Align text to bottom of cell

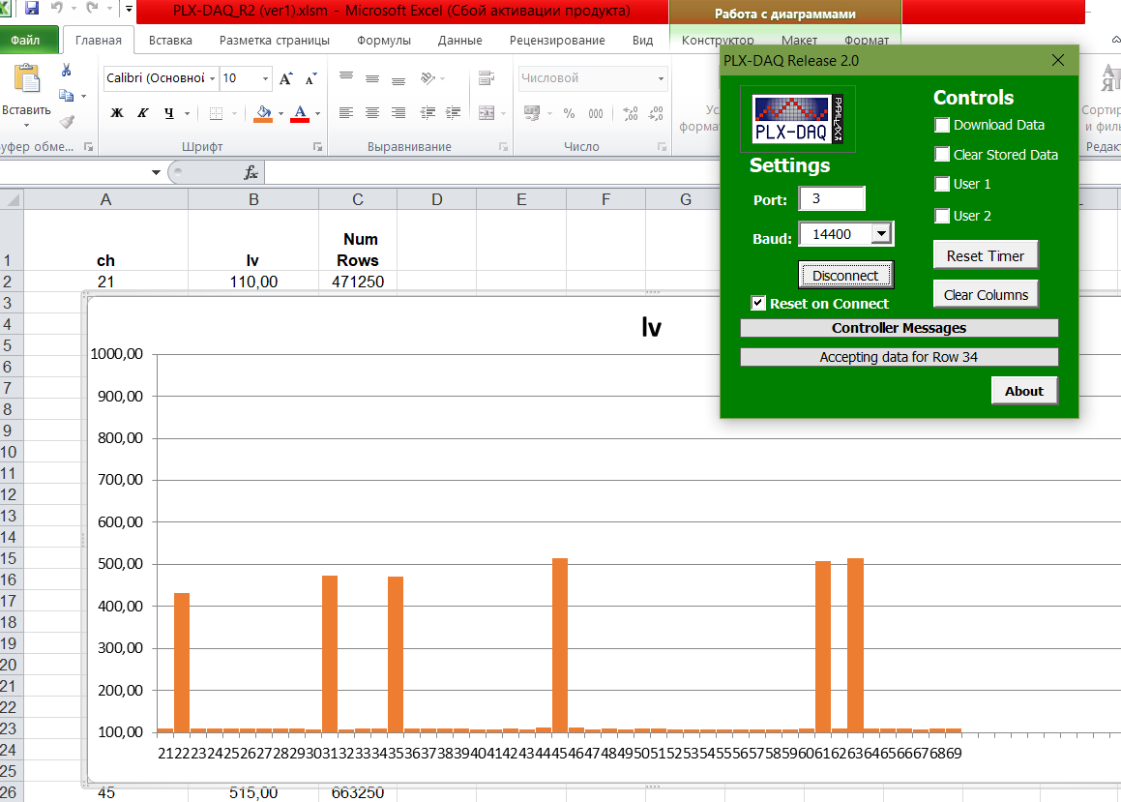[x=398, y=79]
